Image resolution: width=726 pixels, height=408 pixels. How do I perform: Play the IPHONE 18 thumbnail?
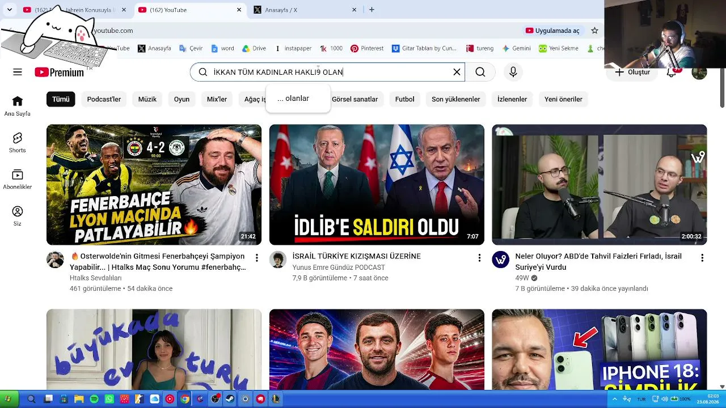(600, 349)
